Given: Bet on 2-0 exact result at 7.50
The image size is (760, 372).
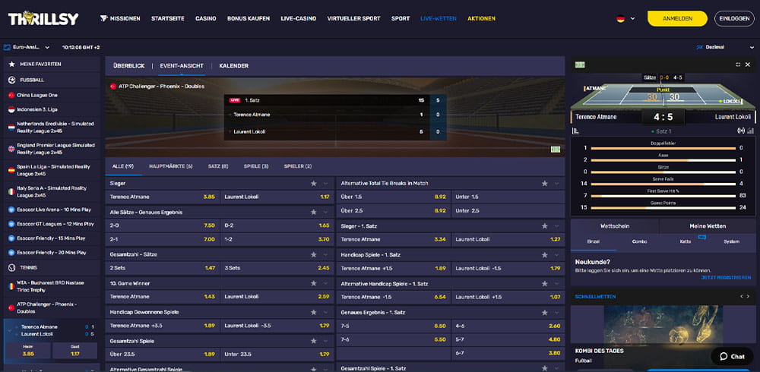Looking at the screenshot, I should pos(162,225).
